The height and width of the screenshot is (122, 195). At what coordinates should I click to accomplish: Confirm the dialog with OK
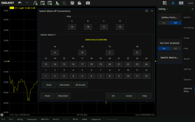[113, 96]
